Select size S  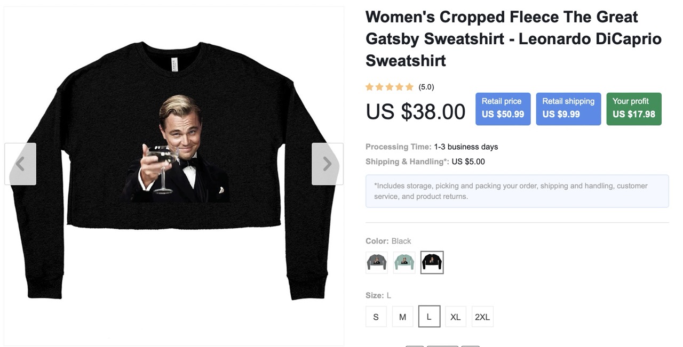(x=376, y=317)
